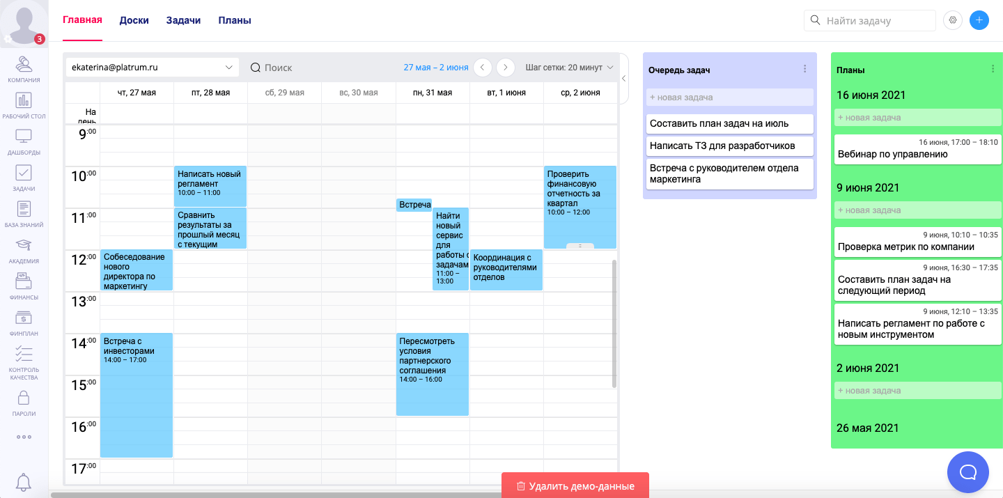1003x498 pixels.
Task: Open the Шаг сетки: 20 минут dropdown
Action: pyautogui.click(x=569, y=68)
